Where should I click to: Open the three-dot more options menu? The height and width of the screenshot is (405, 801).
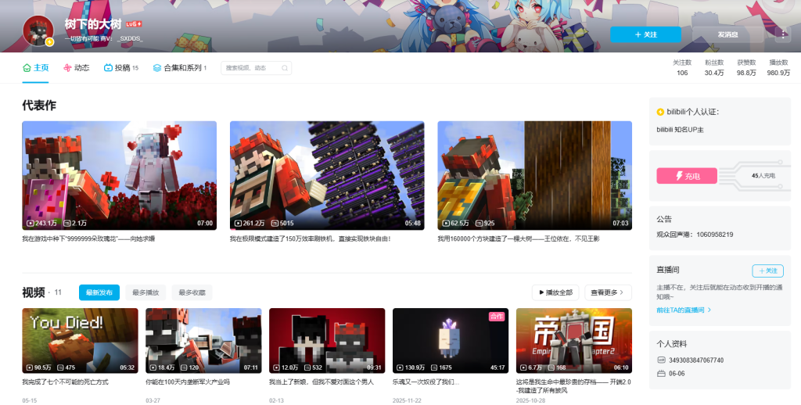(782, 34)
